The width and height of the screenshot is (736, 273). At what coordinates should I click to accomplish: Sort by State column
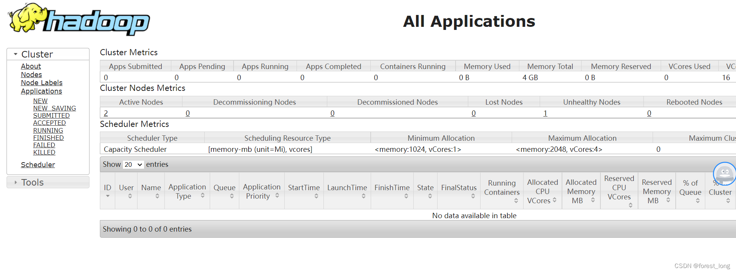point(425,191)
